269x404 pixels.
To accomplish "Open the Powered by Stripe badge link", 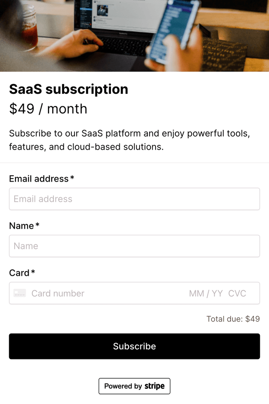I will click(x=134, y=386).
